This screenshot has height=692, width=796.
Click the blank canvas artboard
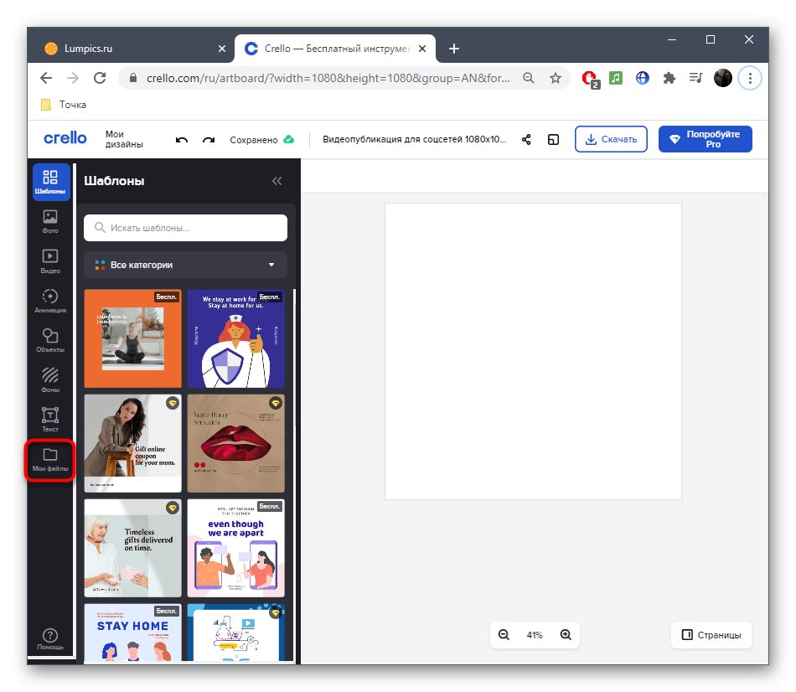tap(533, 351)
